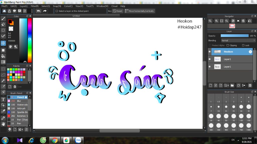257x144 pixels.
Task: Pick the black foreground color swatch
Action: (10, 21)
